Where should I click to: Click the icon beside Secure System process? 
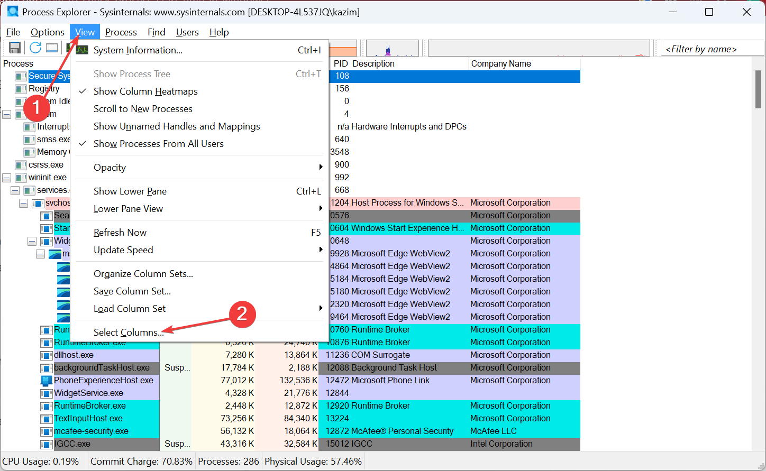21,76
